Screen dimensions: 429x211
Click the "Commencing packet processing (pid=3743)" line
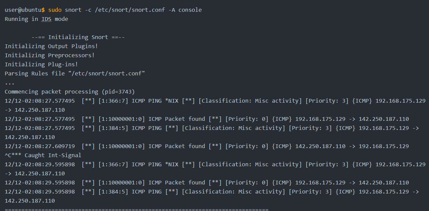[70, 92]
